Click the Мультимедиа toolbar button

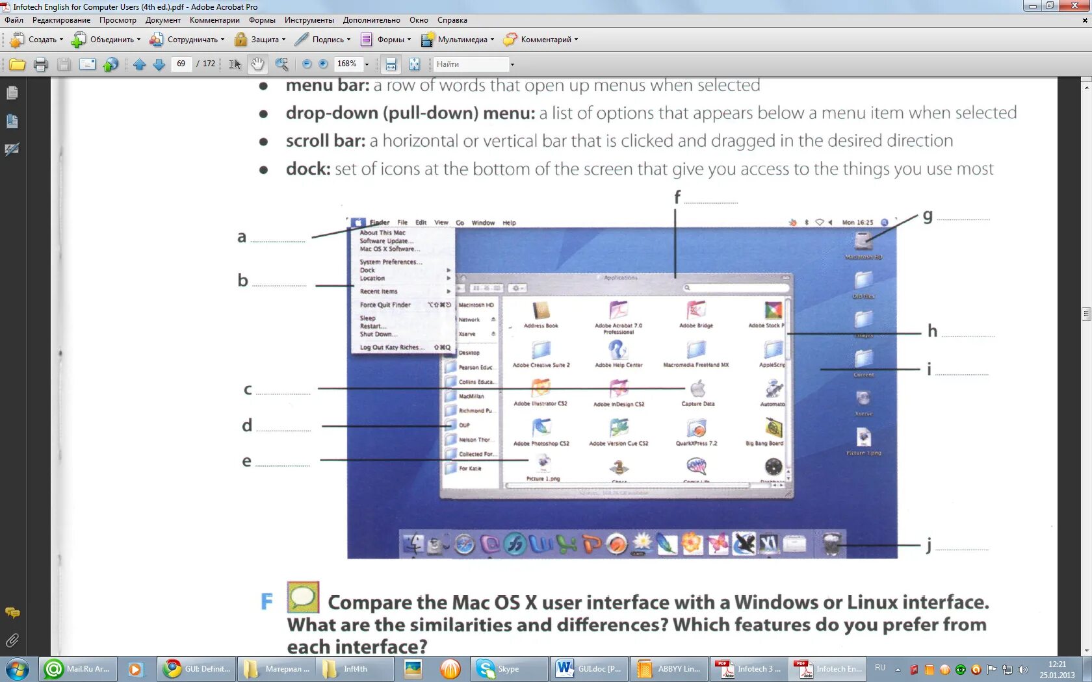pos(458,40)
